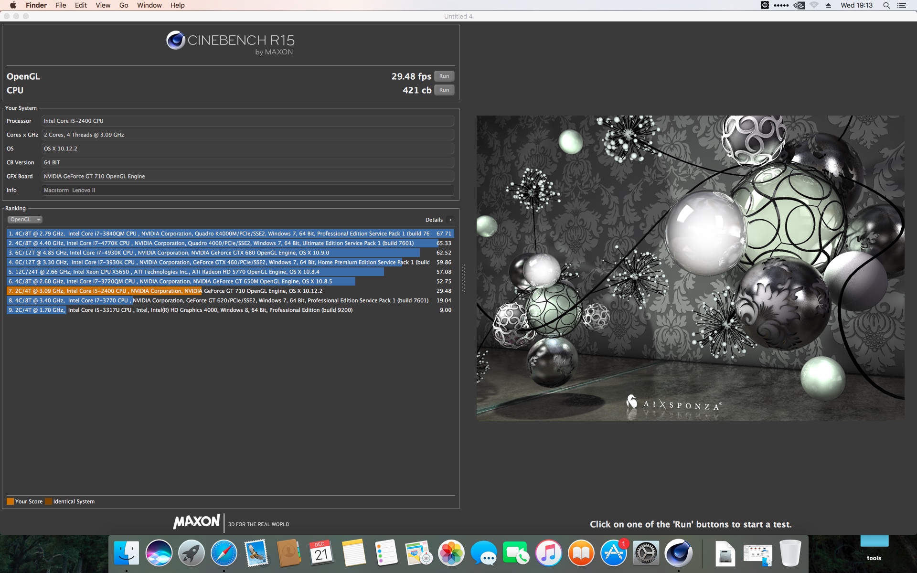Screen dimensions: 917x573
Task: Open the Window menu
Action: (149, 5)
